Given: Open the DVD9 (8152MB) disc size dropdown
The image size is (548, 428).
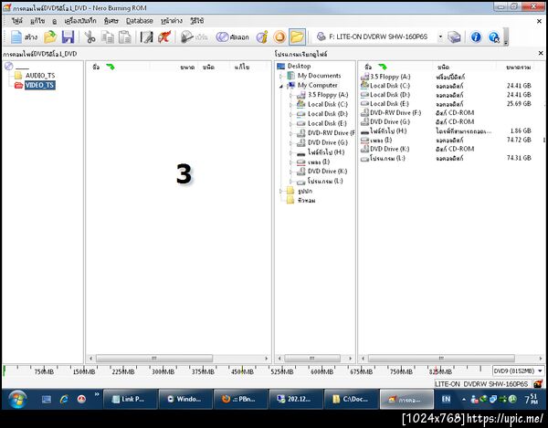Looking at the screenshot, I should pos(518,371).
